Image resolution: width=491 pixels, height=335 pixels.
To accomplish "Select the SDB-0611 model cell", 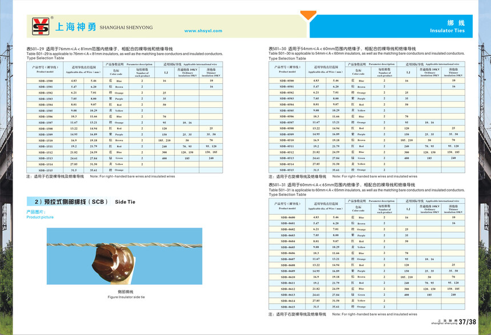I will point(288,282).
